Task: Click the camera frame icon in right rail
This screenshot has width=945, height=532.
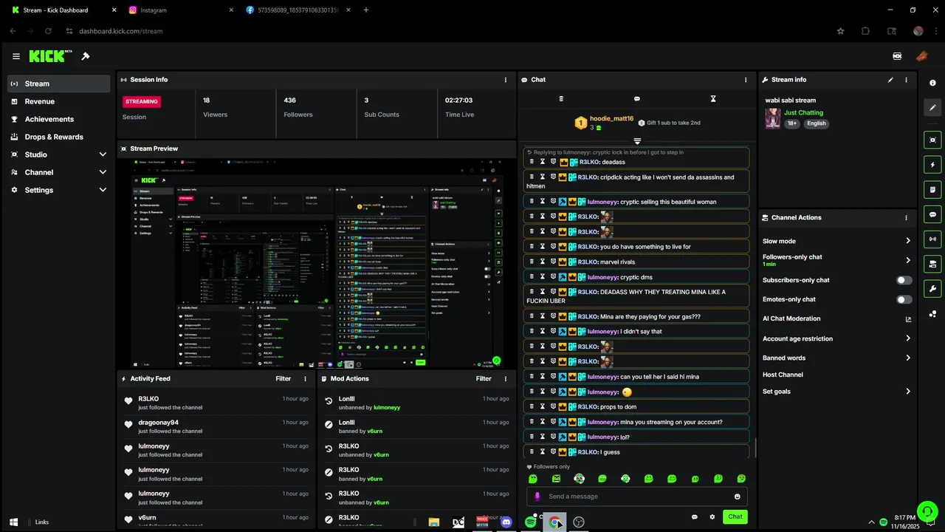Action: point(932,140)
